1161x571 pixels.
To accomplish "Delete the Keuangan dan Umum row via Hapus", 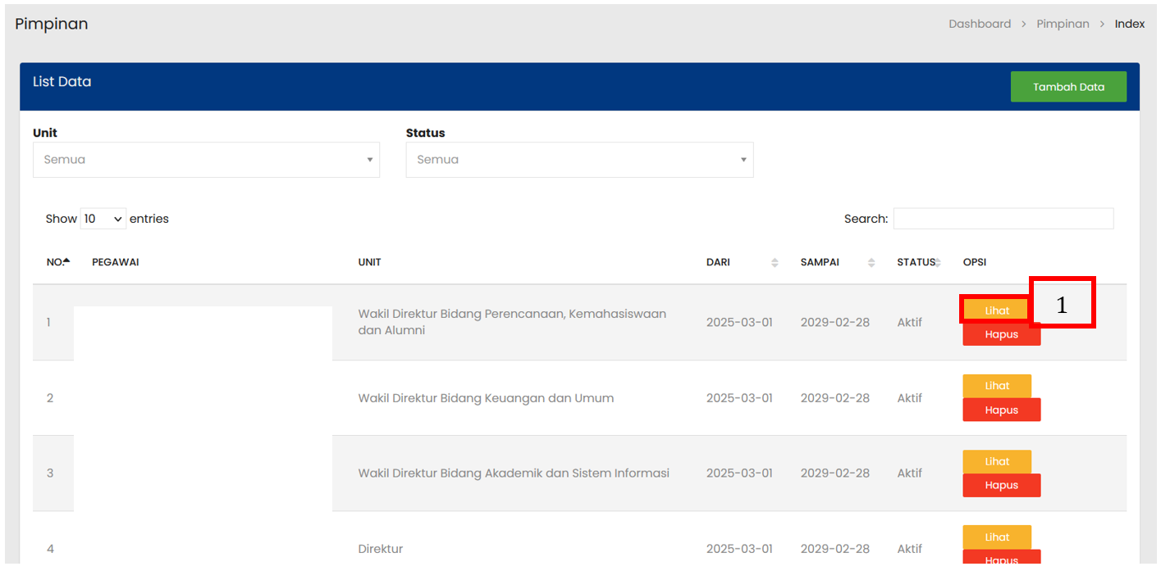I will click(1001, 410).
